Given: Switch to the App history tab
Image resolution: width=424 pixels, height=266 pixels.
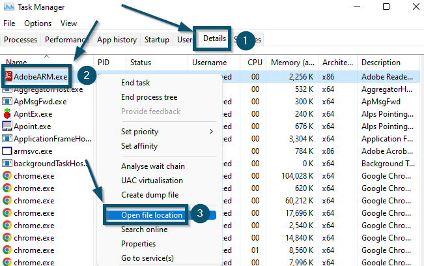Looking at the screenshot, I should click(x=117, y=40).
